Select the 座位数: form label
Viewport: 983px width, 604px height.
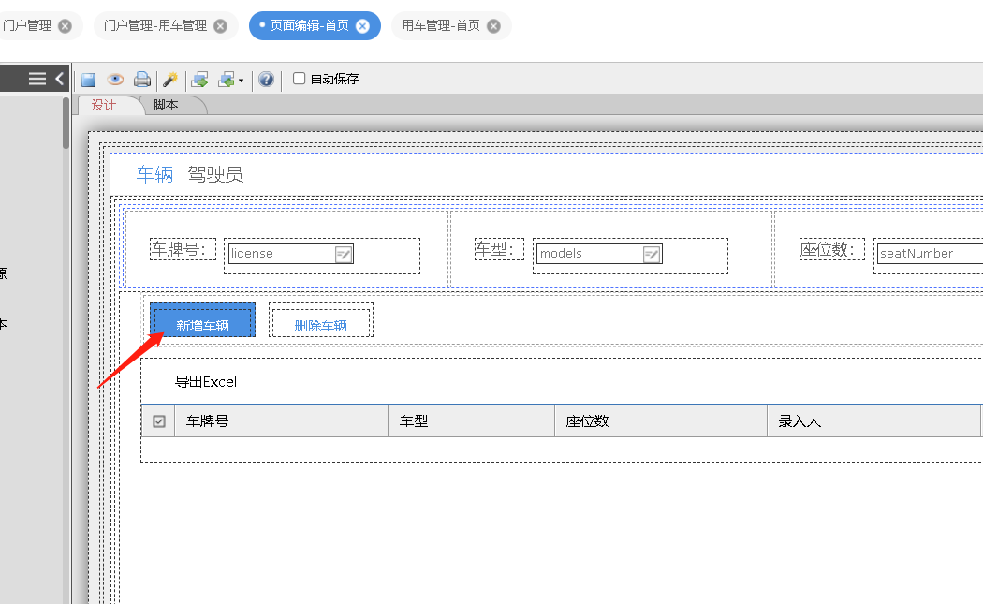pos(832,249)
